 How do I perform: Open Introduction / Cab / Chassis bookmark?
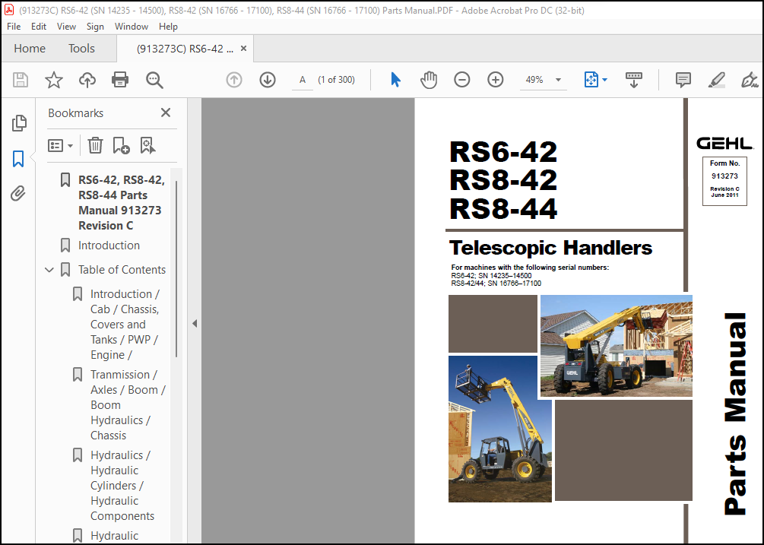[125, 325]
